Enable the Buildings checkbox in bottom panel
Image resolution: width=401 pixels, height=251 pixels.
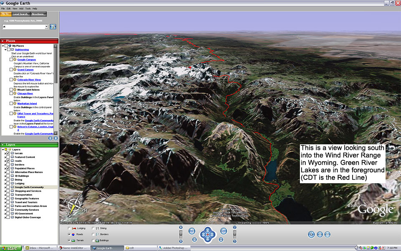pos(93,241)
